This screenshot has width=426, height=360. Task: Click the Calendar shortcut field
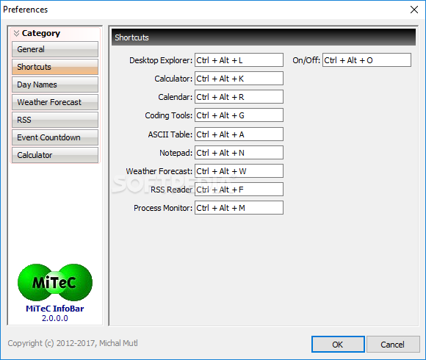[x=239, y=97]
